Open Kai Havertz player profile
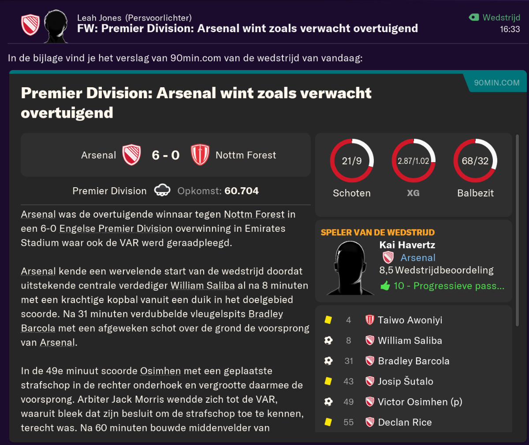Viewport: 529px width, 445px height. (x=407, y=245)
